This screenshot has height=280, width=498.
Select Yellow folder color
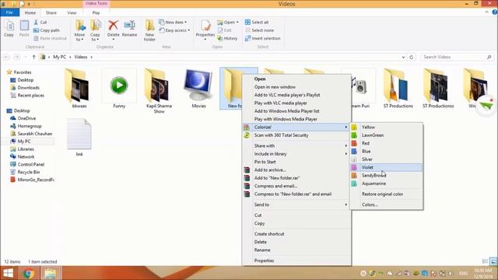point(387,127)
